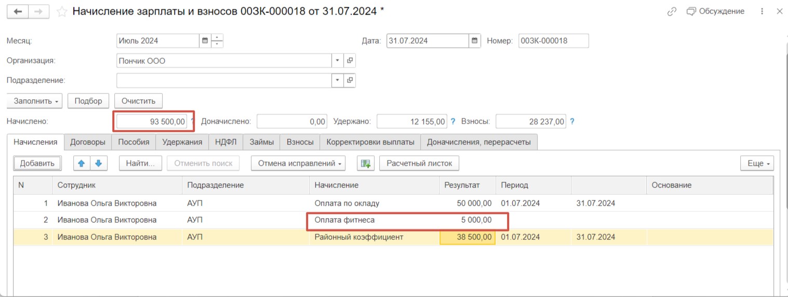788x297 pixels.
Task: Switch to the Пособия tab
Action: click(x=133, y=142)
